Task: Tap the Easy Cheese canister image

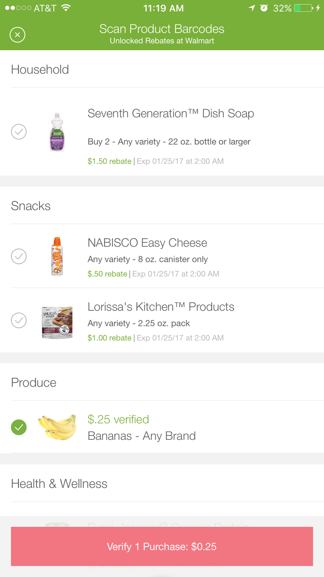Action: (57, 257)
